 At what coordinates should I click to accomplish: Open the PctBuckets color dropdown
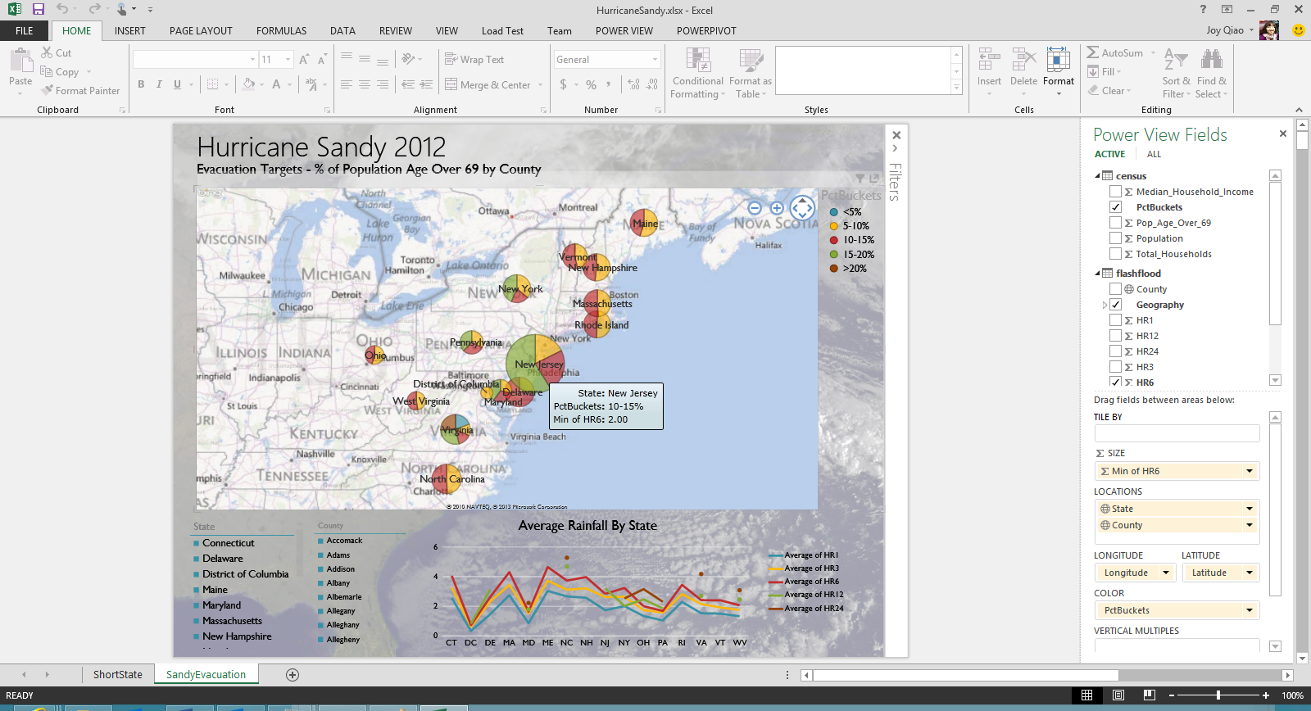(1250, 610)
